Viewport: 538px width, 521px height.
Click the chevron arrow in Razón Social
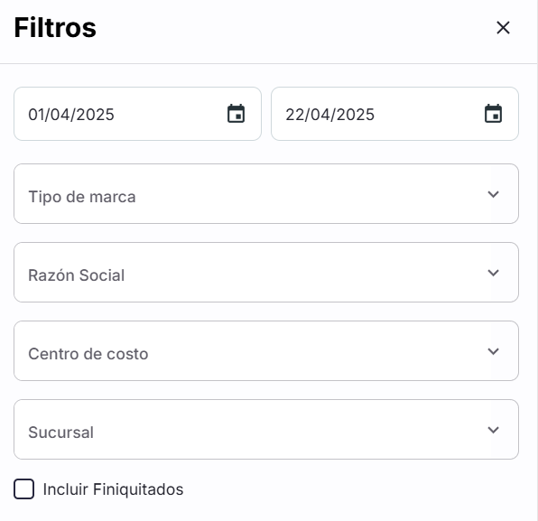493,273
